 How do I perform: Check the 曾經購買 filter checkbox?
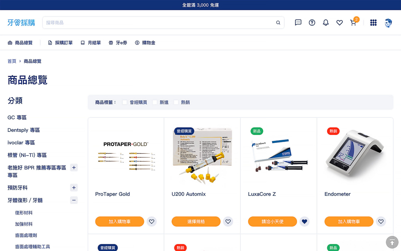tap(125, 102)
